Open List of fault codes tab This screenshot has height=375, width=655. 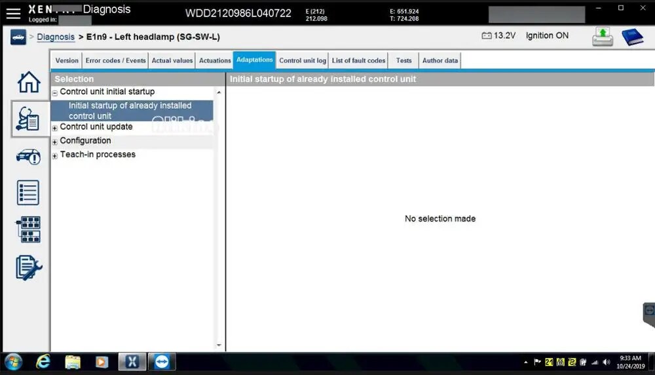pos(358,60)
